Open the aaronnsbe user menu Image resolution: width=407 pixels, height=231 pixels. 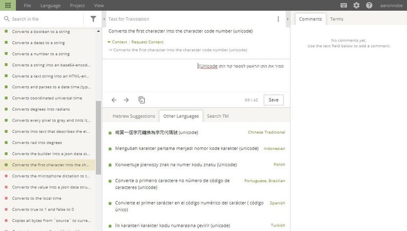pos(390,5)
